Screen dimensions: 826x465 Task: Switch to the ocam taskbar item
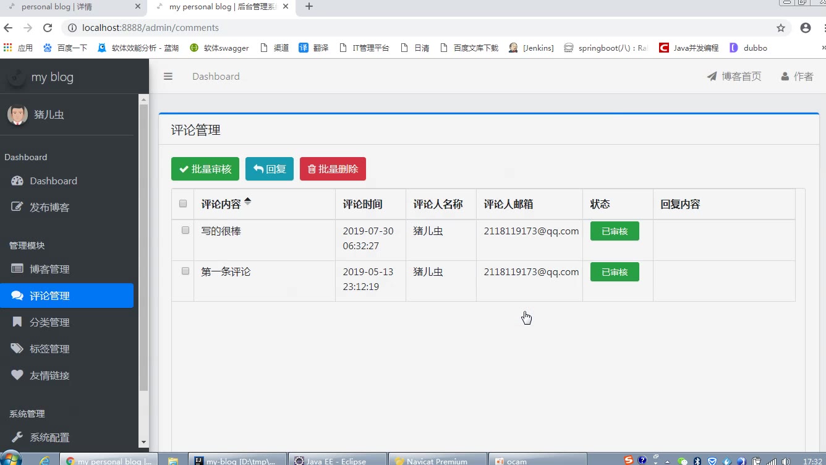(x=538, y=460)
